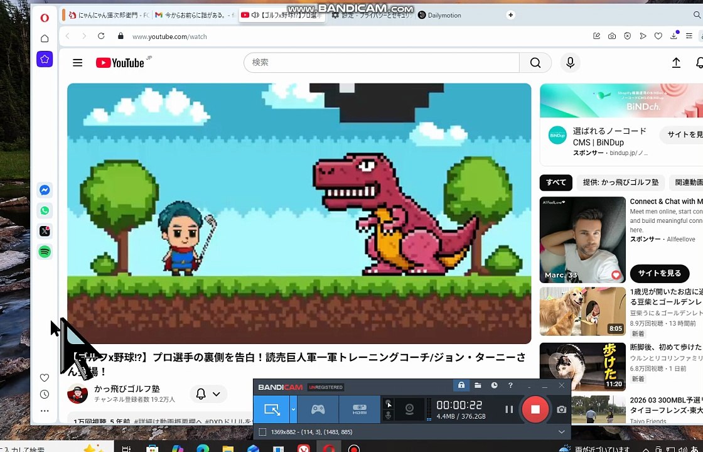This screenshot has width=703, height=452.
Task: Open history clock in Opera sidebar
Action: click(x=45, y=394)
